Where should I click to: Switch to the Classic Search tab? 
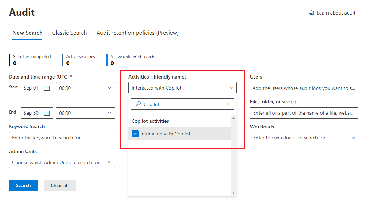69,33
